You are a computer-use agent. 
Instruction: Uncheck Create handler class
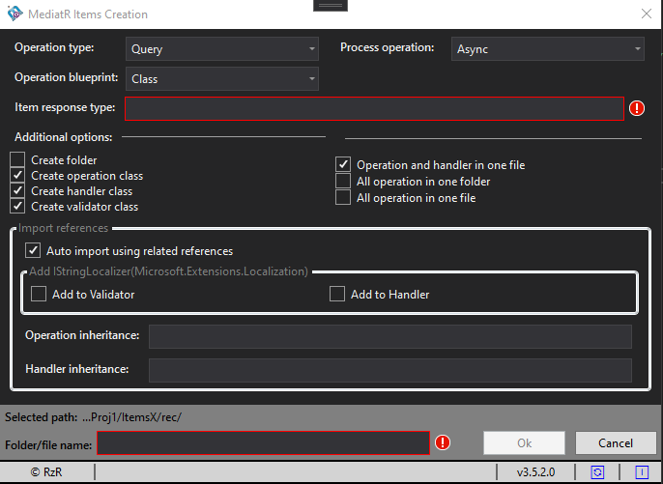[17, 191]
